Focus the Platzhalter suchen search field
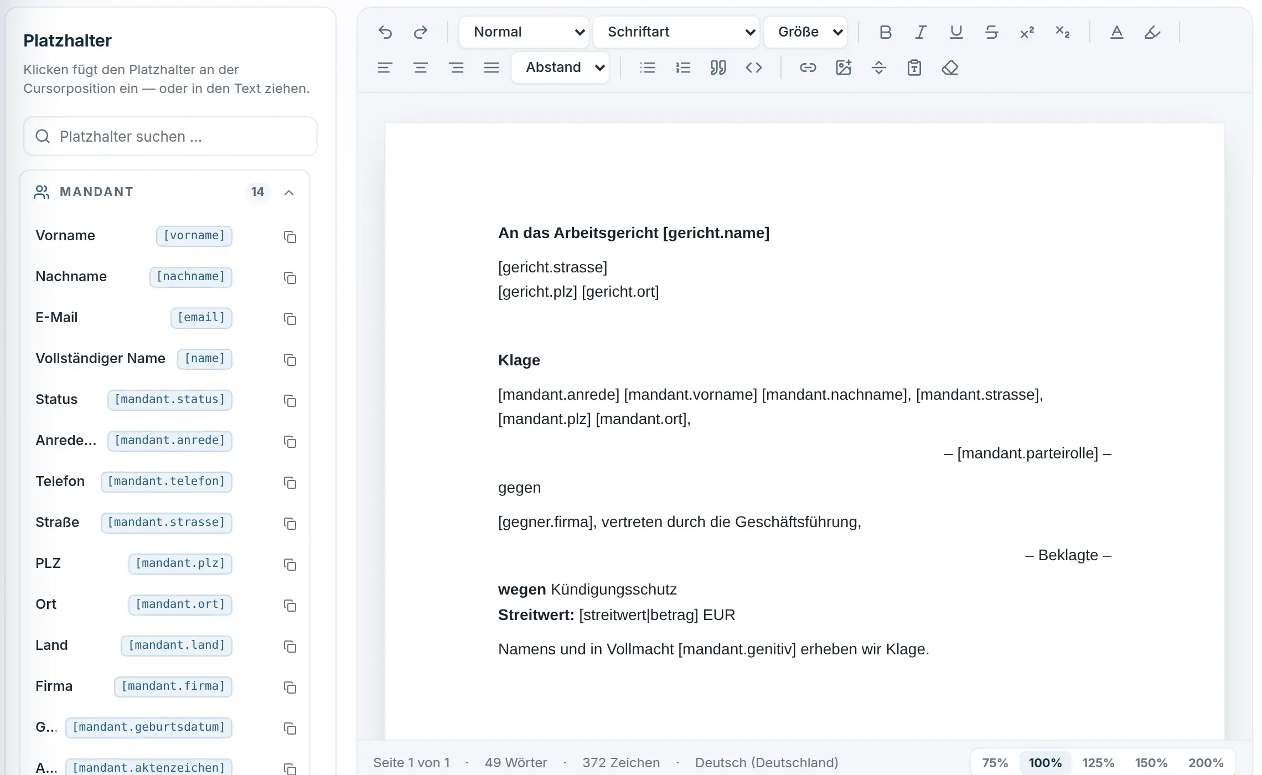This screenshot has height=775, width=1262. tap(170, 136)
